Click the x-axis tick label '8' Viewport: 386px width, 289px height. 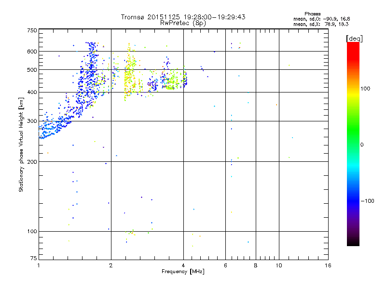pos(256,265)
